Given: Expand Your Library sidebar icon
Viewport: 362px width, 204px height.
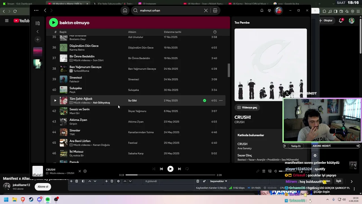Looking at the screenshot, I should click(38, 23).
